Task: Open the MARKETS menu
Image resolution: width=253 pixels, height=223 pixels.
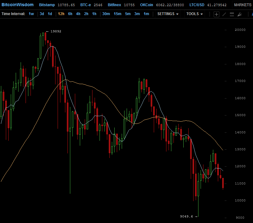Action: click(x=243, y=5)
